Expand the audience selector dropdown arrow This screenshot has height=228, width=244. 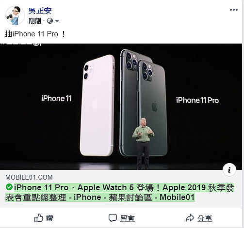tap(57, 21)
